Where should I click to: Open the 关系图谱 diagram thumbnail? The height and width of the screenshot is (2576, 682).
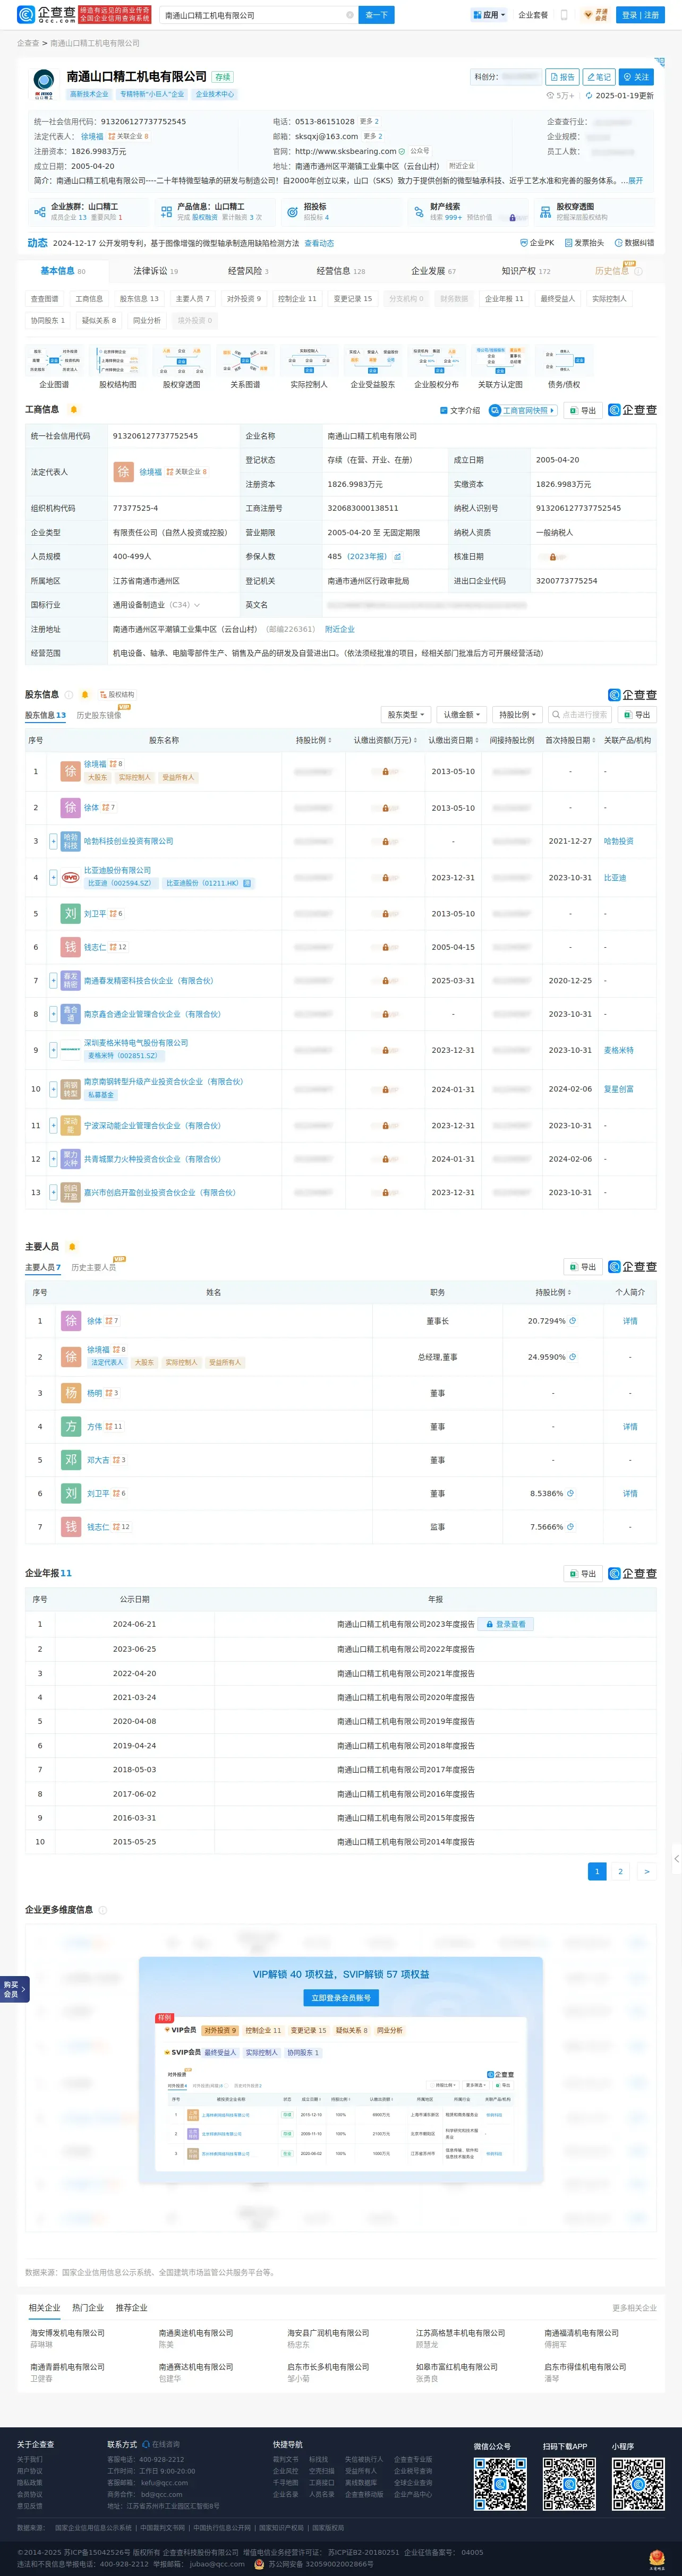245,366
